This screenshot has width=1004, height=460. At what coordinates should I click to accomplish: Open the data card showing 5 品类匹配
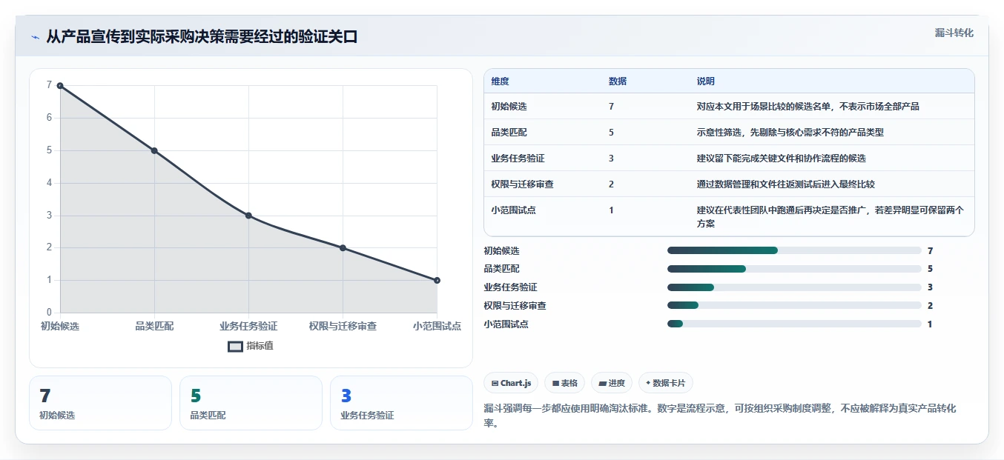251,403
